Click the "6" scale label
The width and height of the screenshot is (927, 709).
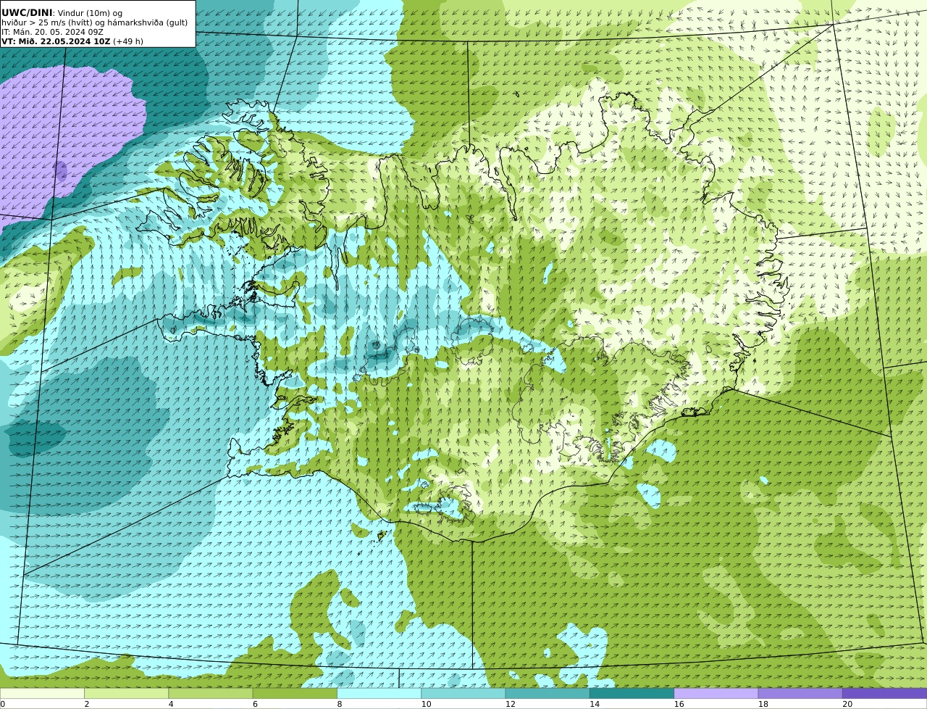pyautogui.click(x=256, y=704)
